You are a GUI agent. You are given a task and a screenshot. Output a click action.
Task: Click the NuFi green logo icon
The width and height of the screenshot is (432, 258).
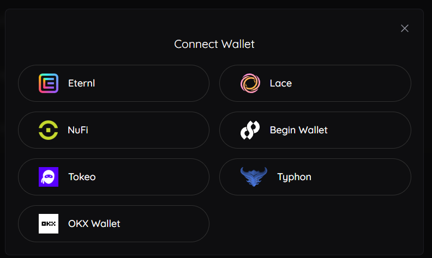pyautogui.click(x=49, y=130)
